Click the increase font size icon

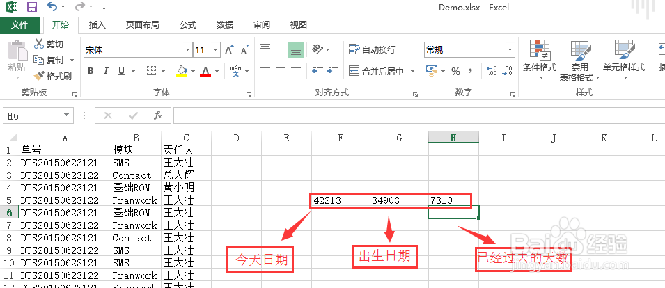coord(229,50)
